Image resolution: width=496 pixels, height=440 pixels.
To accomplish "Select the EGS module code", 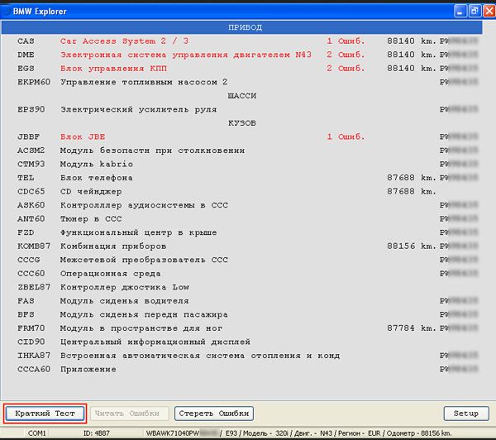I will [x=26, y=69].
